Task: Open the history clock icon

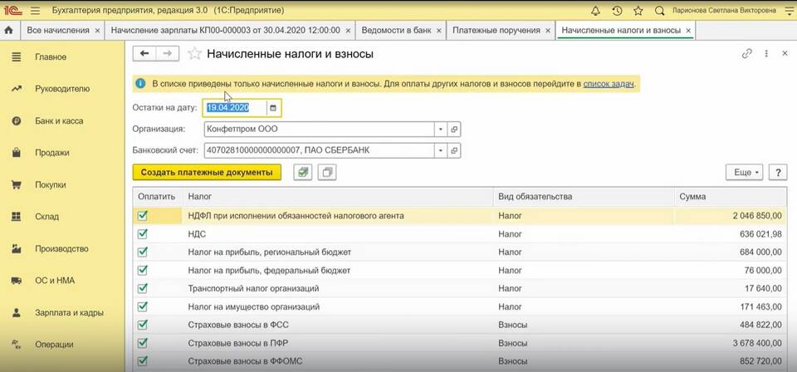Action: click(x=617, y=11)
